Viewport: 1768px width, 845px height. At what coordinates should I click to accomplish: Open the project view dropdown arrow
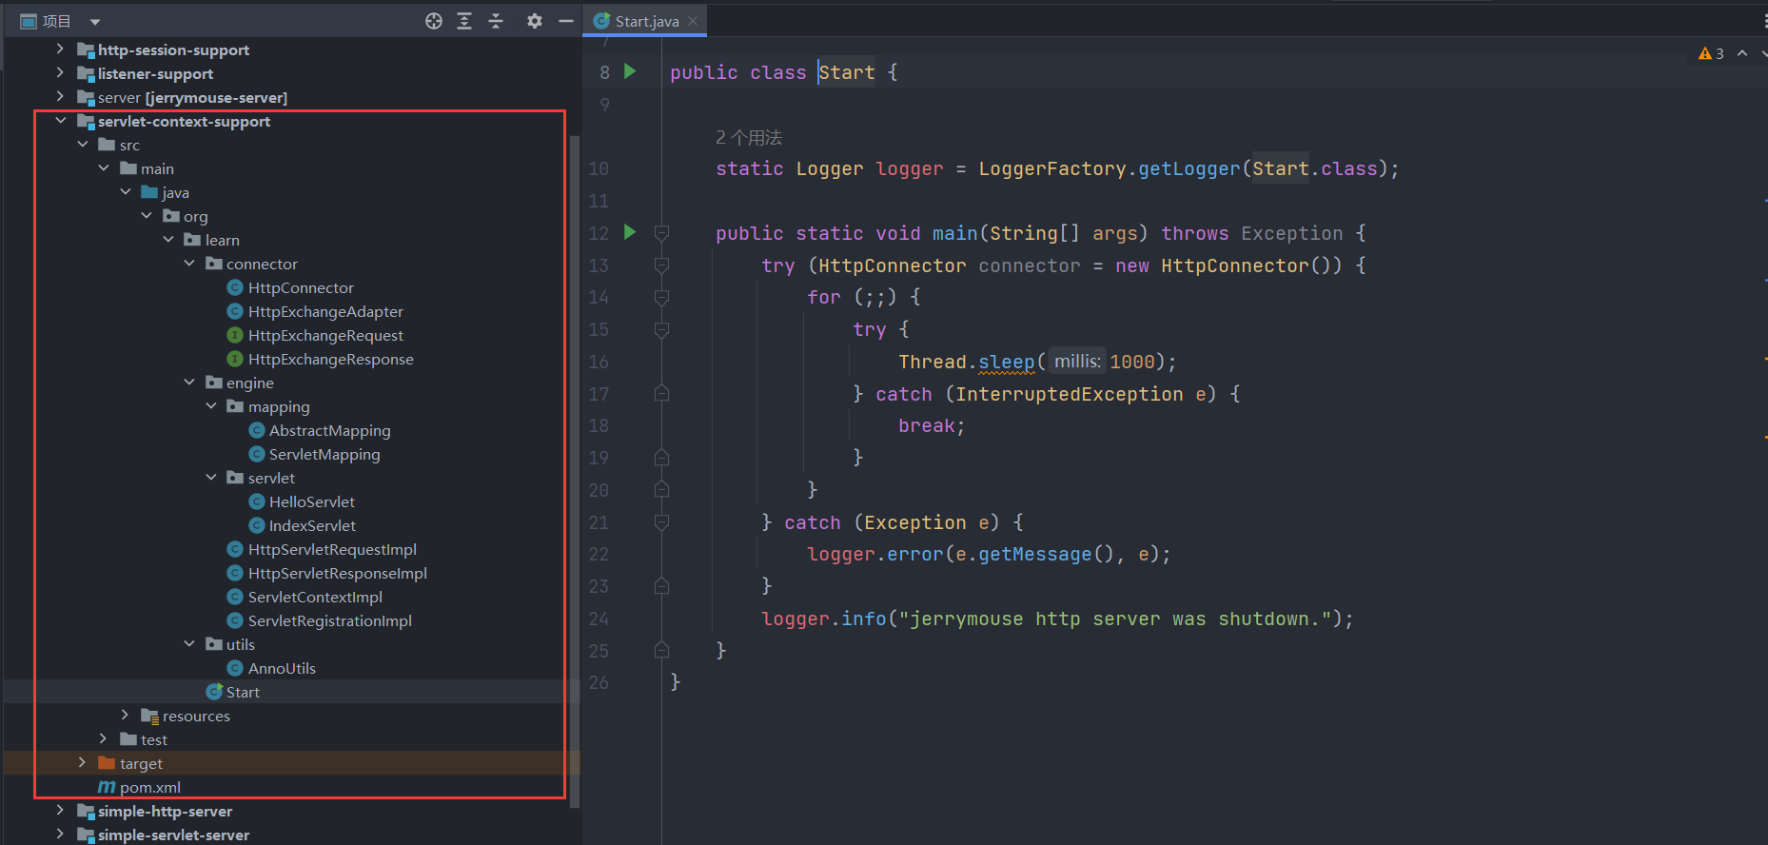click(x=95, y=22)
